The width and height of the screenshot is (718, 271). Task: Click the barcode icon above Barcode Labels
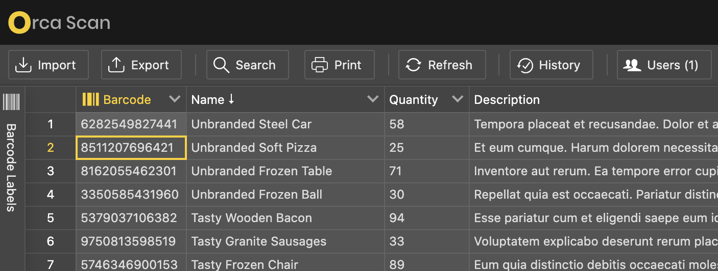pyautogui.click(x=11, y=101)
